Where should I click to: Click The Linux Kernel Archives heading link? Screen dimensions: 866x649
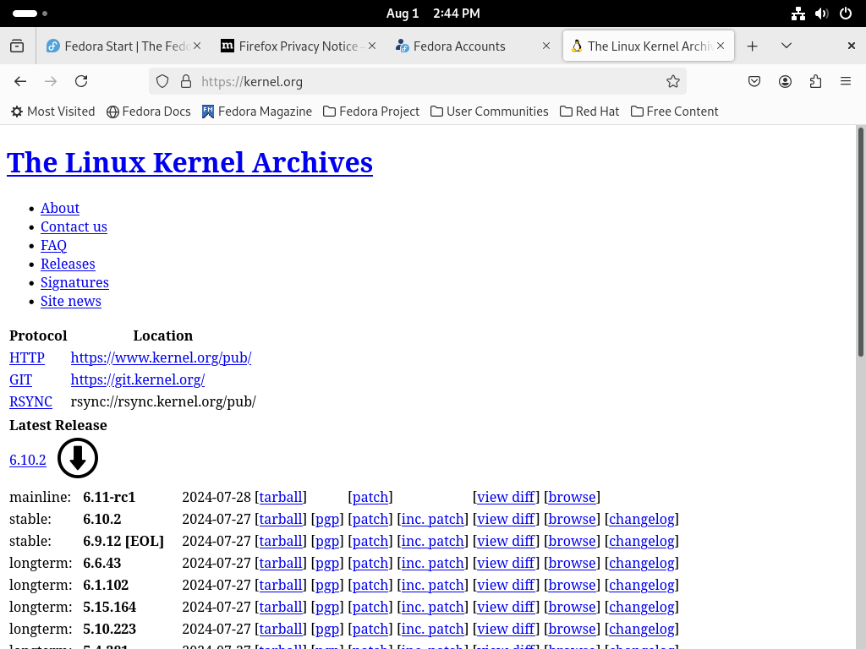click(189, 163)
